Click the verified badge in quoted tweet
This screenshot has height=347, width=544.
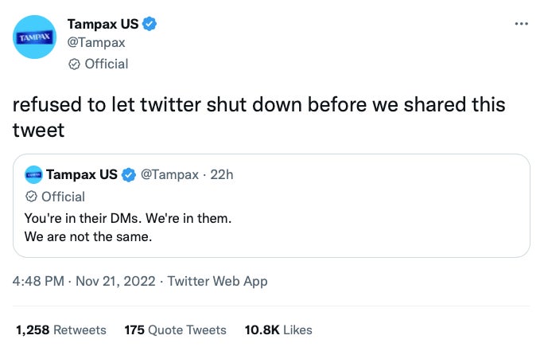129,174
